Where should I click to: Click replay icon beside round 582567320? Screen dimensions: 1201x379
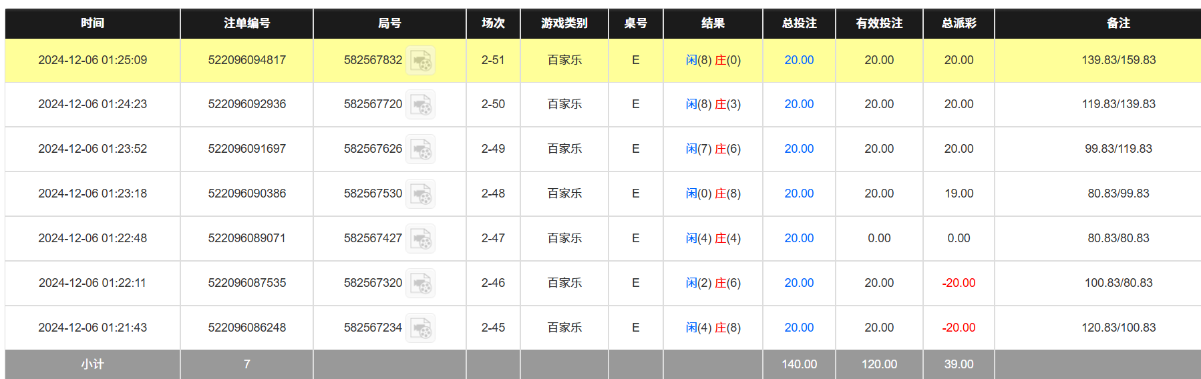(421, 284)
